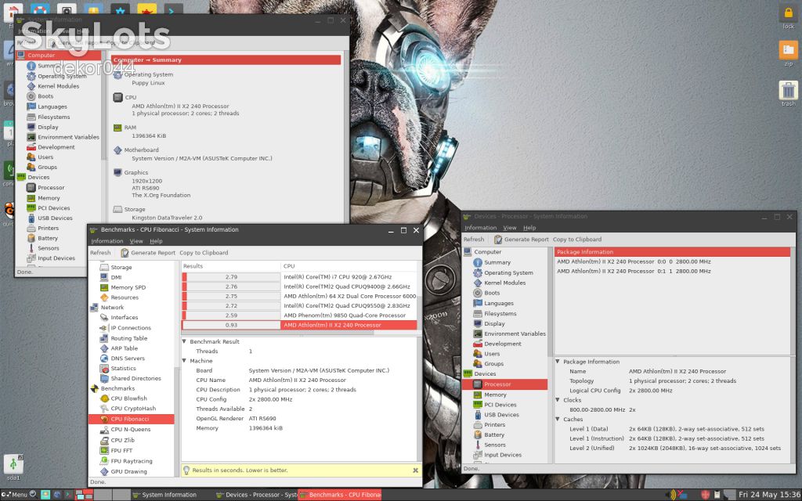This screenshot has width=802, height=501.
Task: Select second Athlon processor row 0:1
Action: click(672, 271)
